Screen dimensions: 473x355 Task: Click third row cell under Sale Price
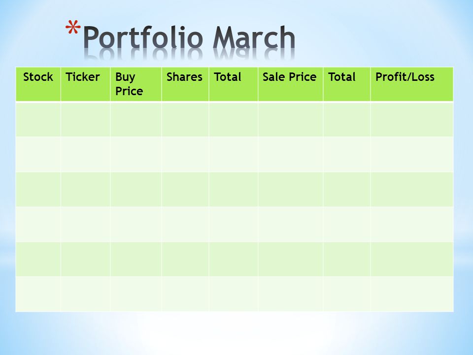tap(291, 189)
